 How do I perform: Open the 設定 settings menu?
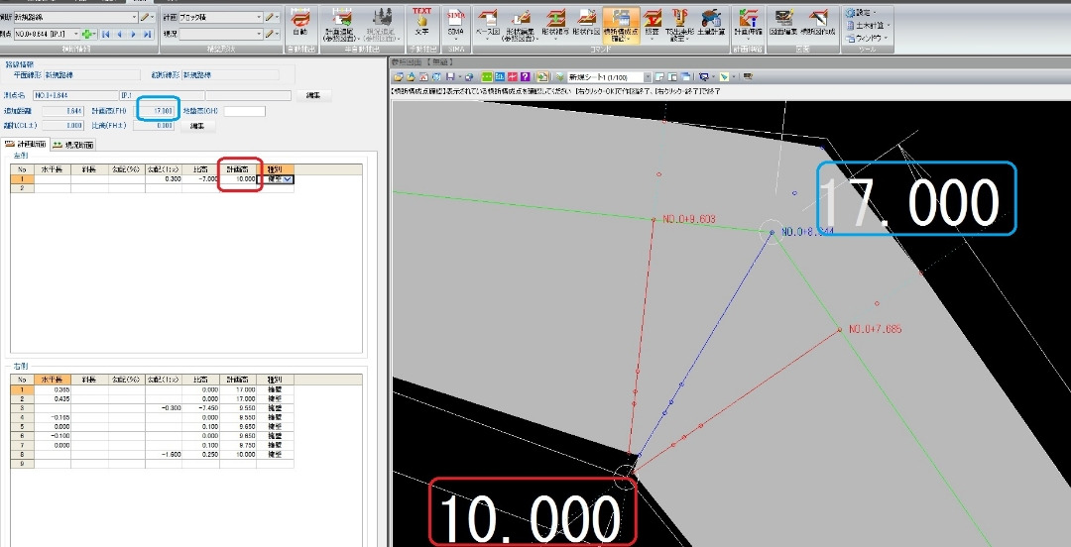(861, 12)
